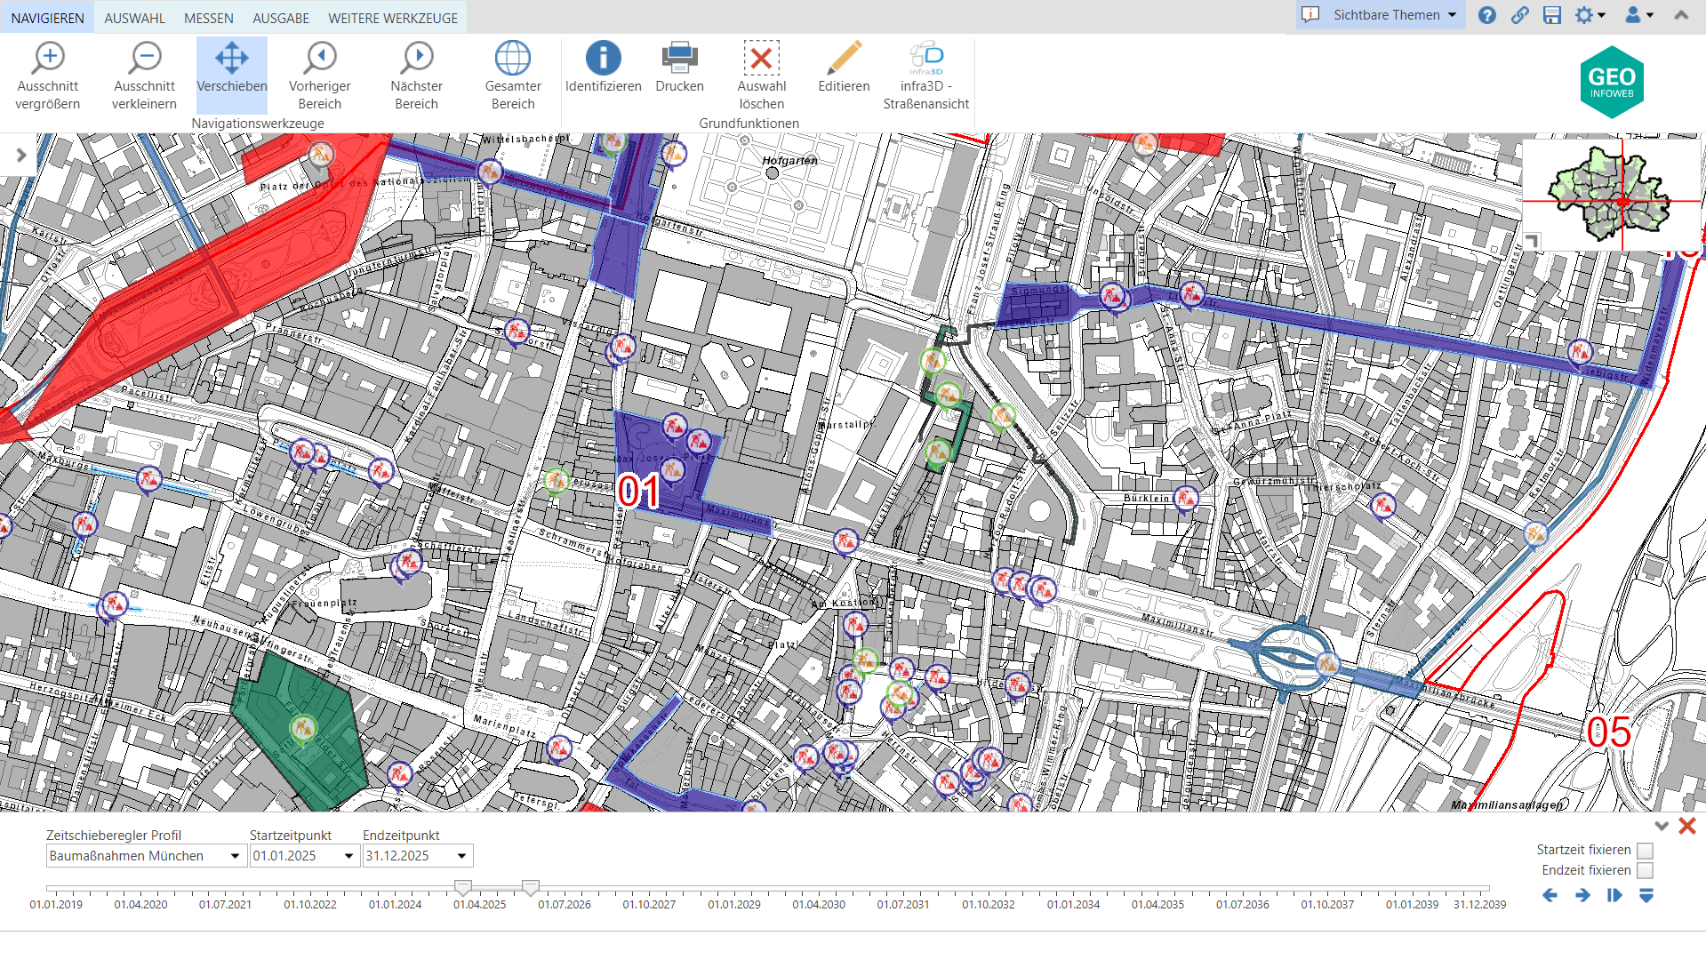Image resolution: width=1706 pixels, height=960 pixels.
Task: Go to Nächster Bereich map extent
Action: [x=416, y=75]
